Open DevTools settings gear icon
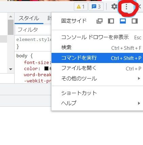The width and height of the screenshot is (143, 145). click(x=114, y=6)
